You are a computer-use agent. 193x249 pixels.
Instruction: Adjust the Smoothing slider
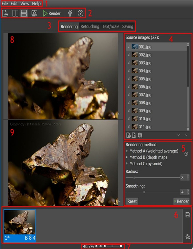(x=144, y=192)
